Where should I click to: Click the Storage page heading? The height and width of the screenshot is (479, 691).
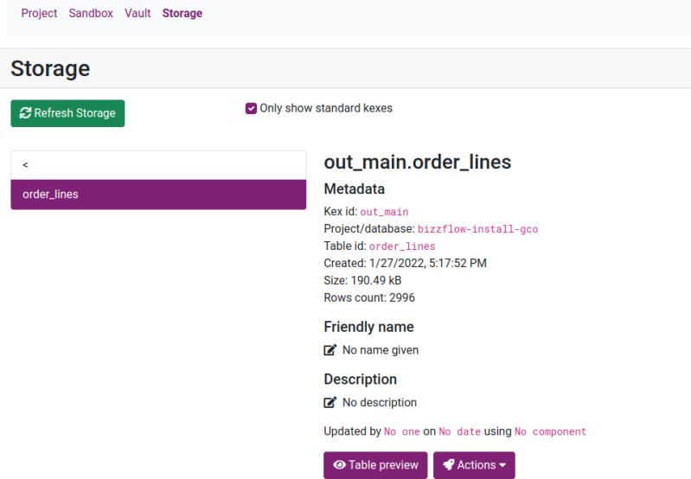tap(50, 69)
